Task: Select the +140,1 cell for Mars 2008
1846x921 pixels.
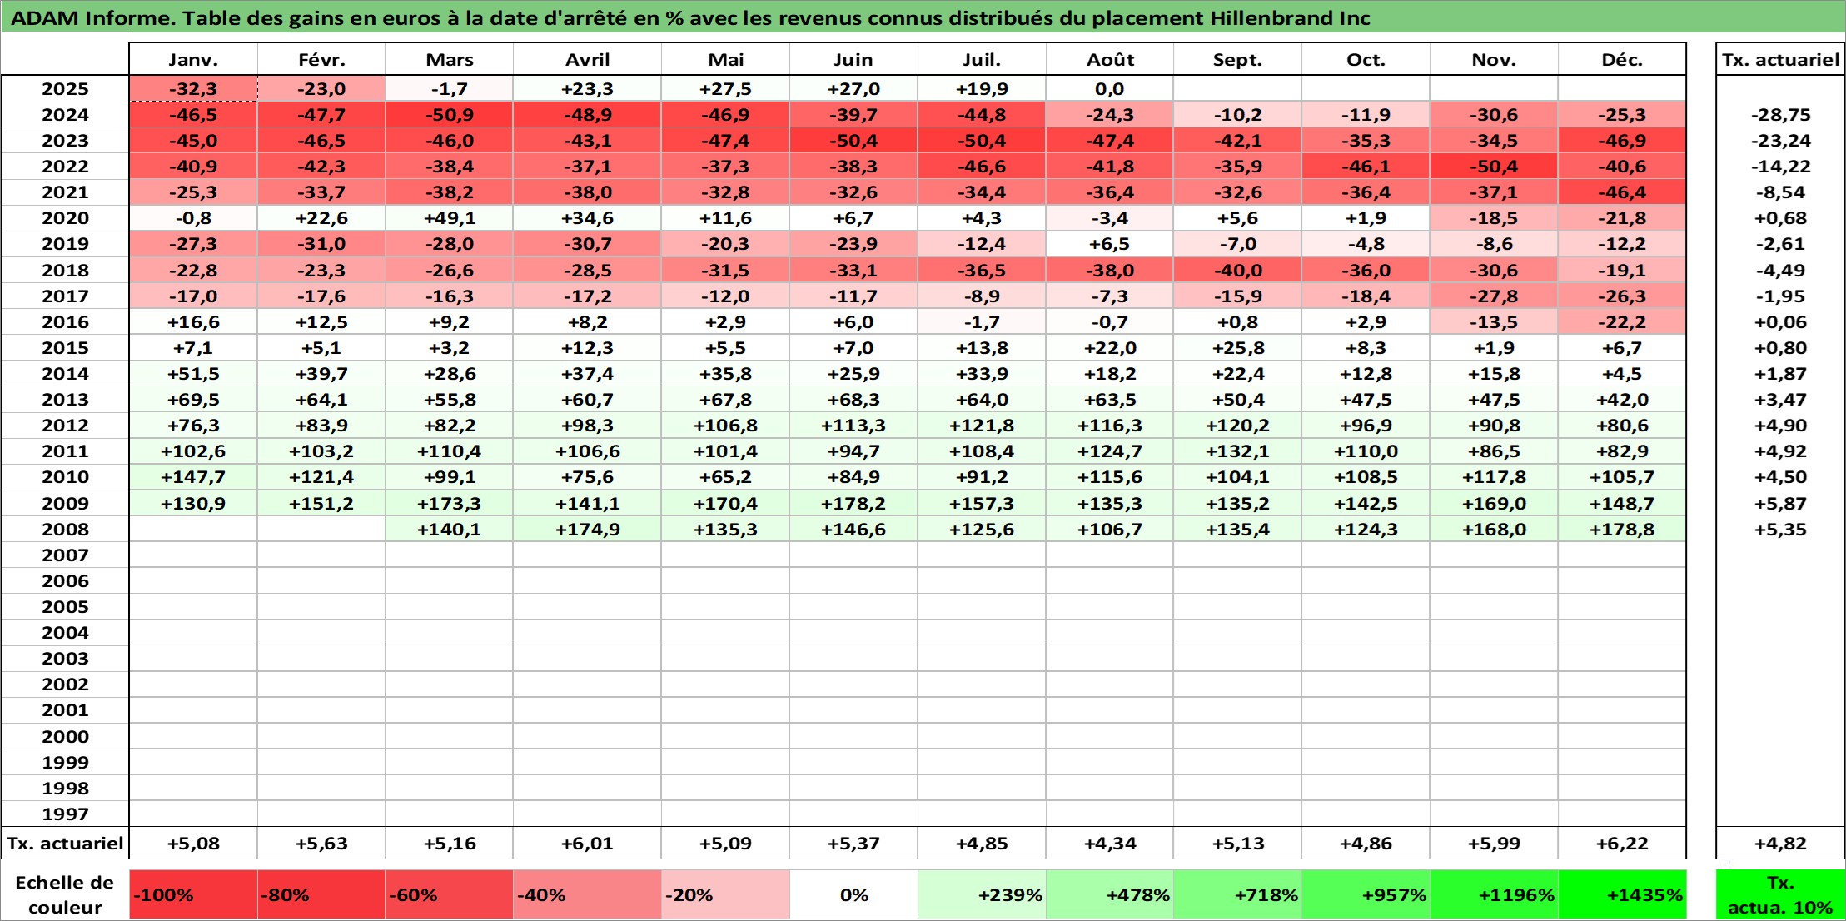Action: (449, 529)
